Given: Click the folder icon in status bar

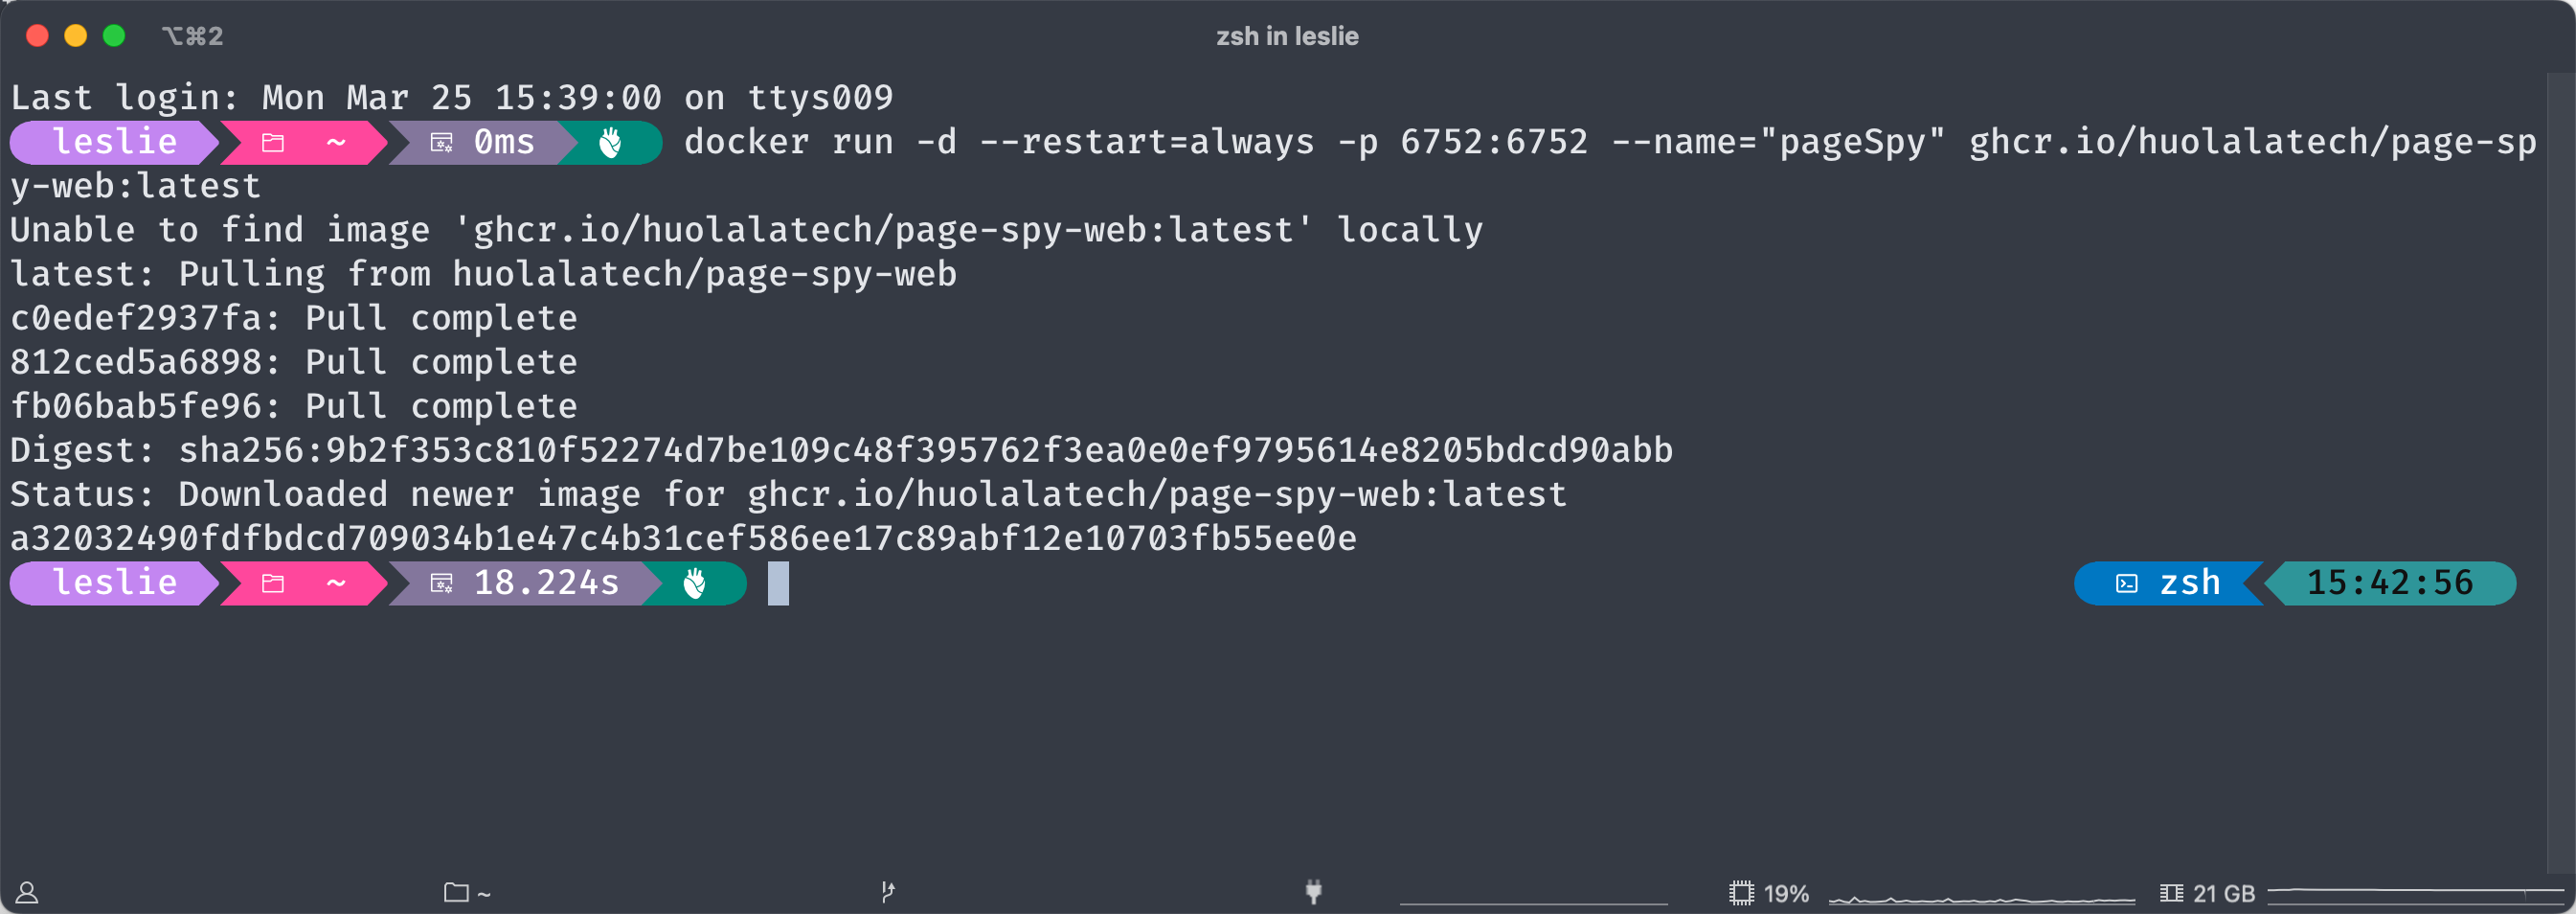Looking at the screenshot, I should point(456,892).
